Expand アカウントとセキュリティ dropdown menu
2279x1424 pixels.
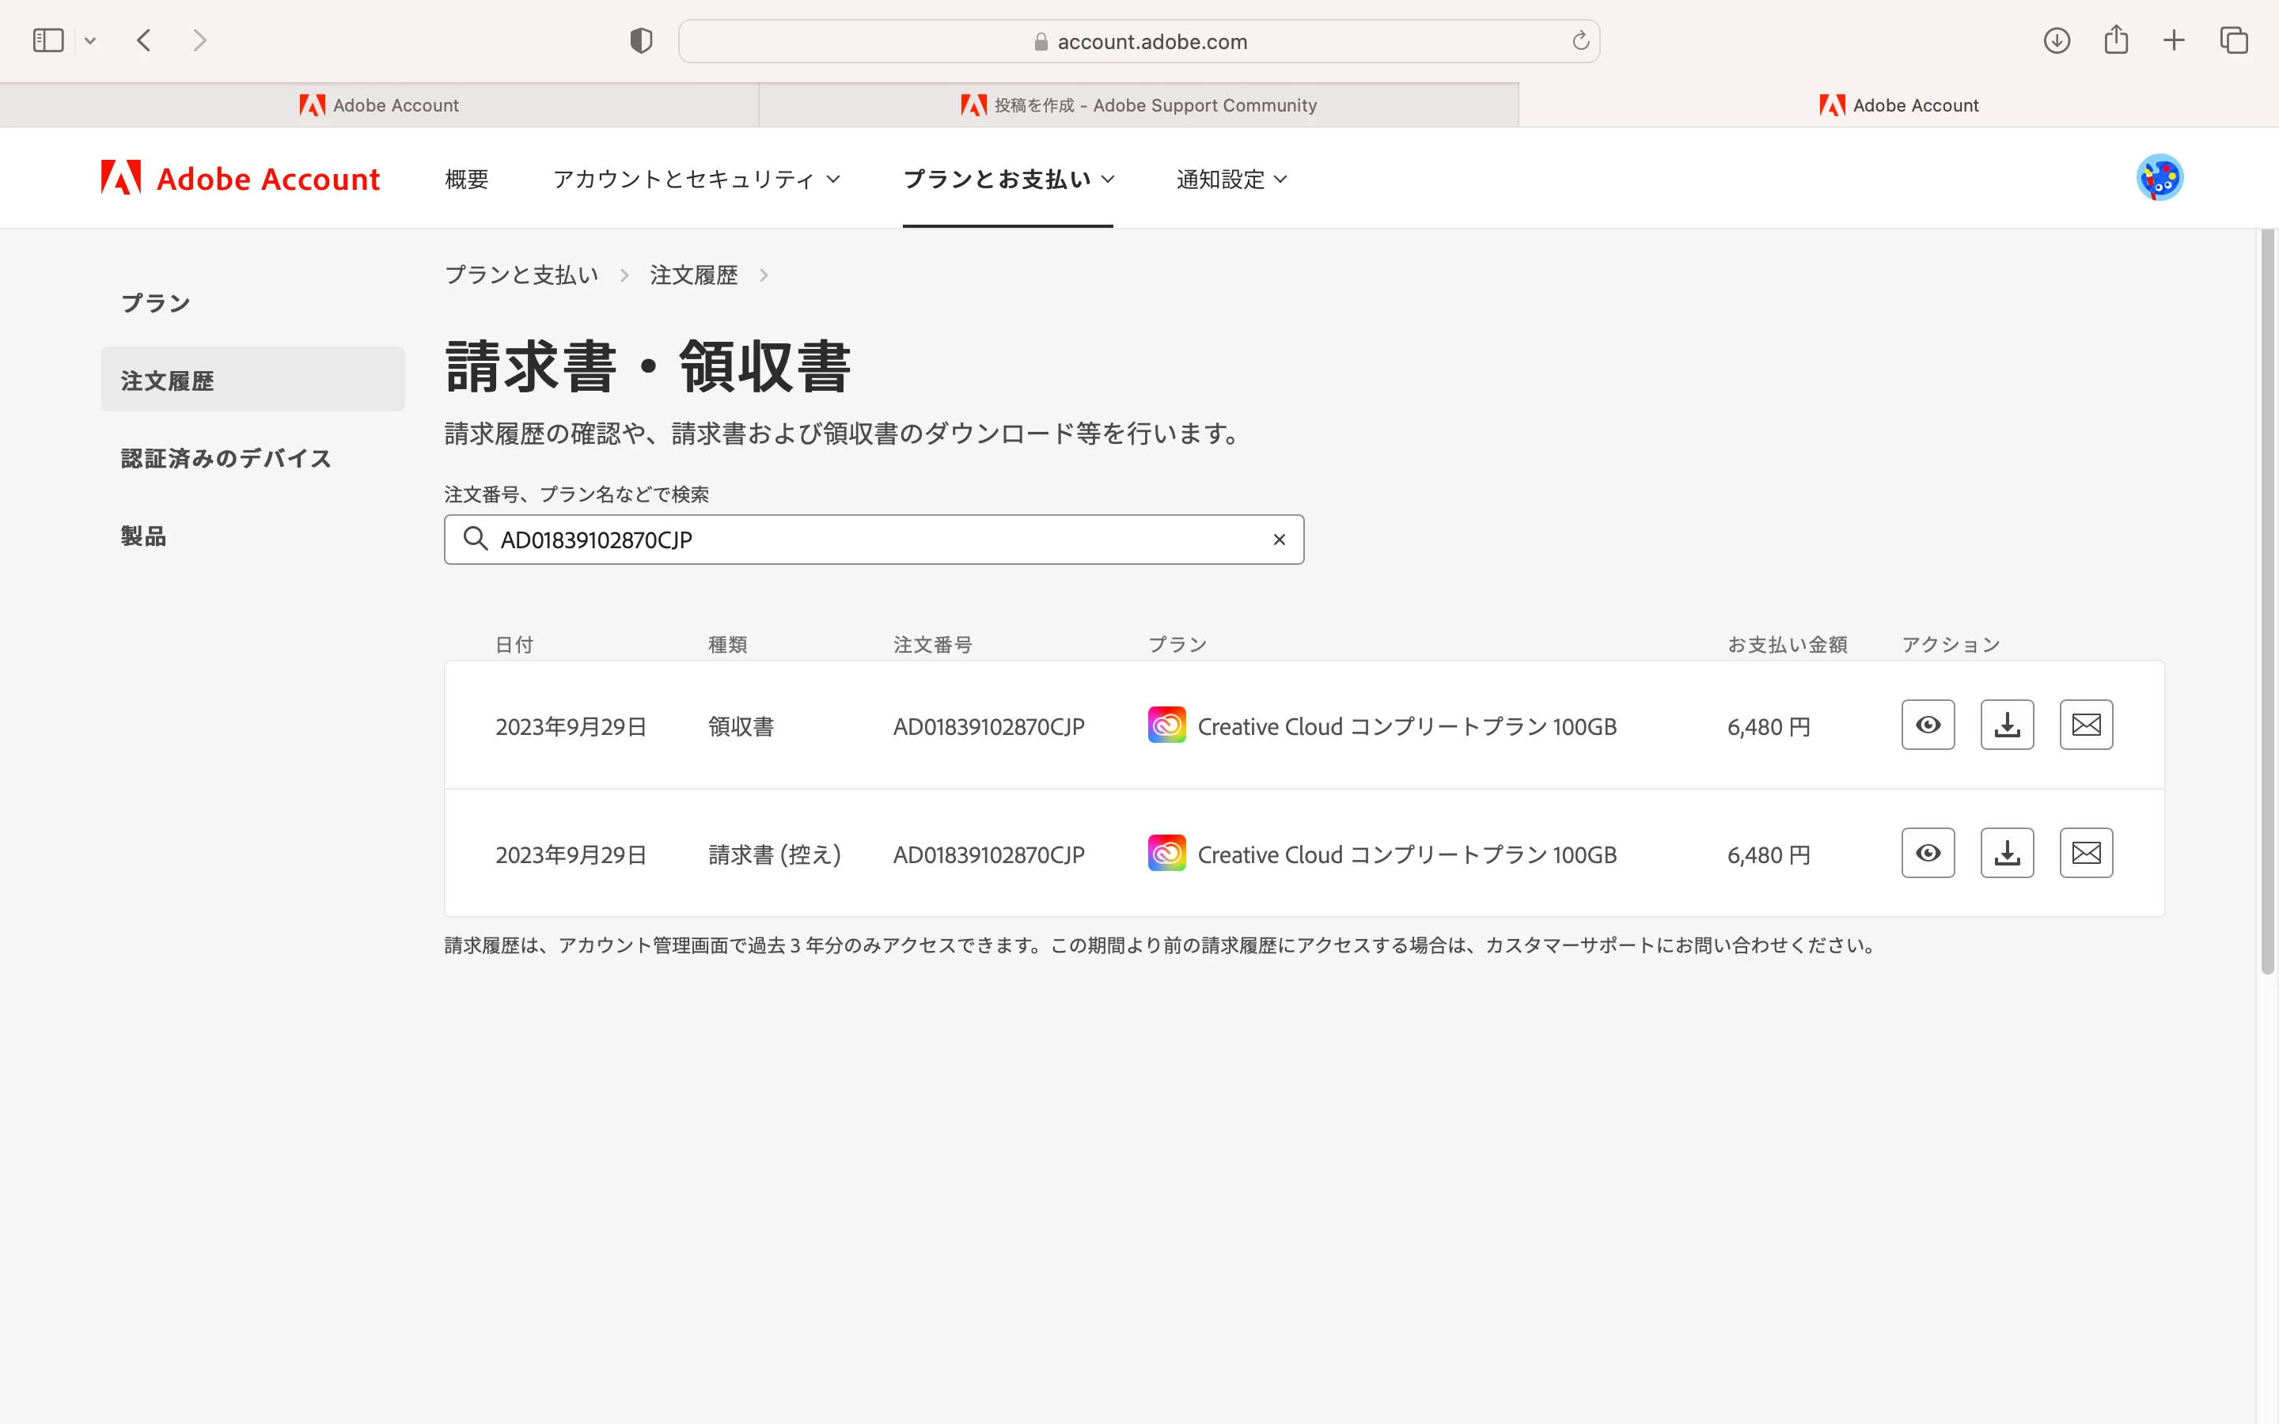(696, 179)
